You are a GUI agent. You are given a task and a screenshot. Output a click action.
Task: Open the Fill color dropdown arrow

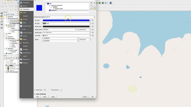pyautogui.click(x=90, y=21)
